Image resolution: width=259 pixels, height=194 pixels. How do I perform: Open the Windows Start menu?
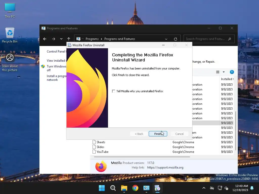click(102, 188)
